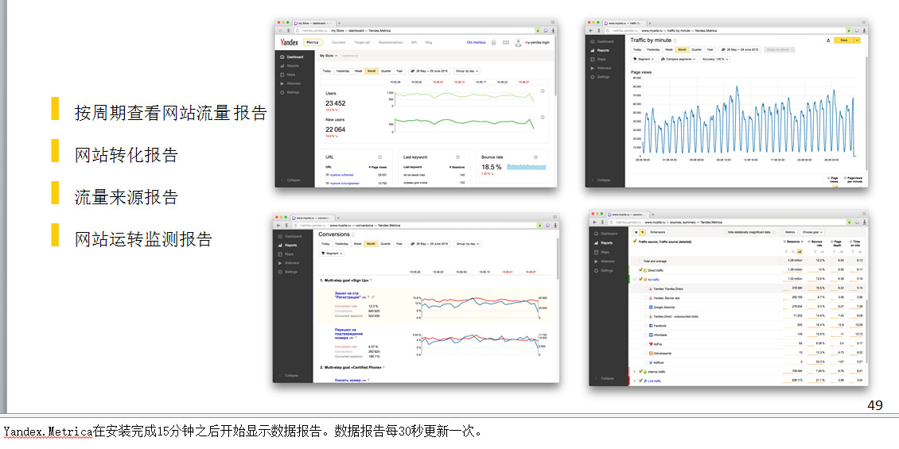
Task: Click the Metrics button
Action: coord(790,232)
